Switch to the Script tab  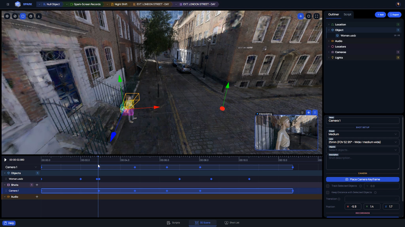point(347,15)
